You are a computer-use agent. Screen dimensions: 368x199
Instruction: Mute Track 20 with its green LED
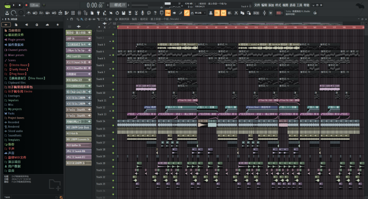[x=113, y=167]
